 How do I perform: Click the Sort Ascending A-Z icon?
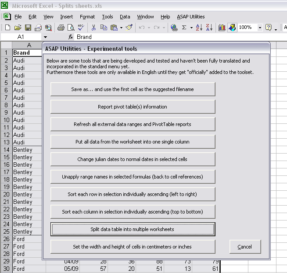pos(199,28)
